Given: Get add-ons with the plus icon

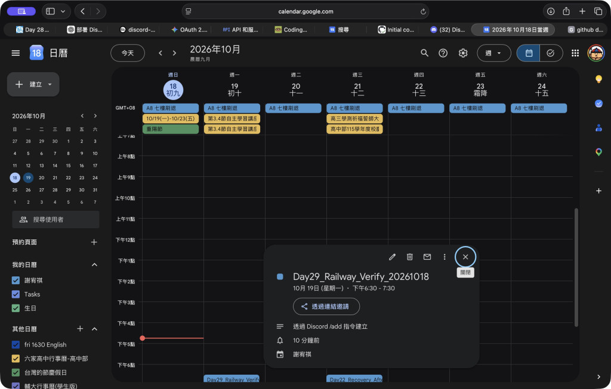Looking at the screenshot, I should 599,191.
